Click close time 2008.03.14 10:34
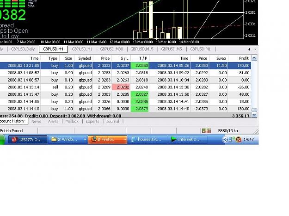Screen dimensions: 289x216 tap(173, 80)
